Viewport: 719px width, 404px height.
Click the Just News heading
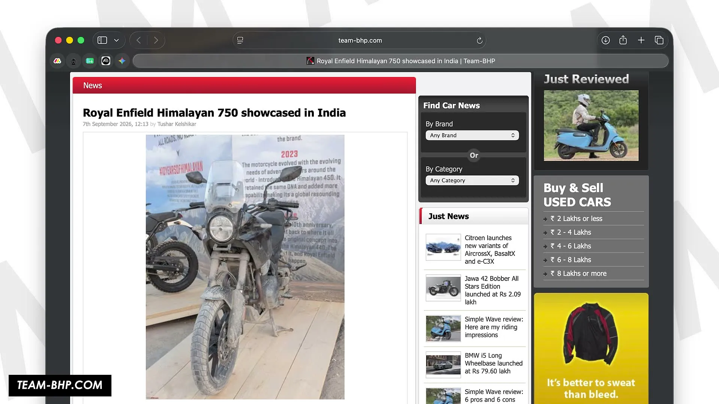[448, 216]
